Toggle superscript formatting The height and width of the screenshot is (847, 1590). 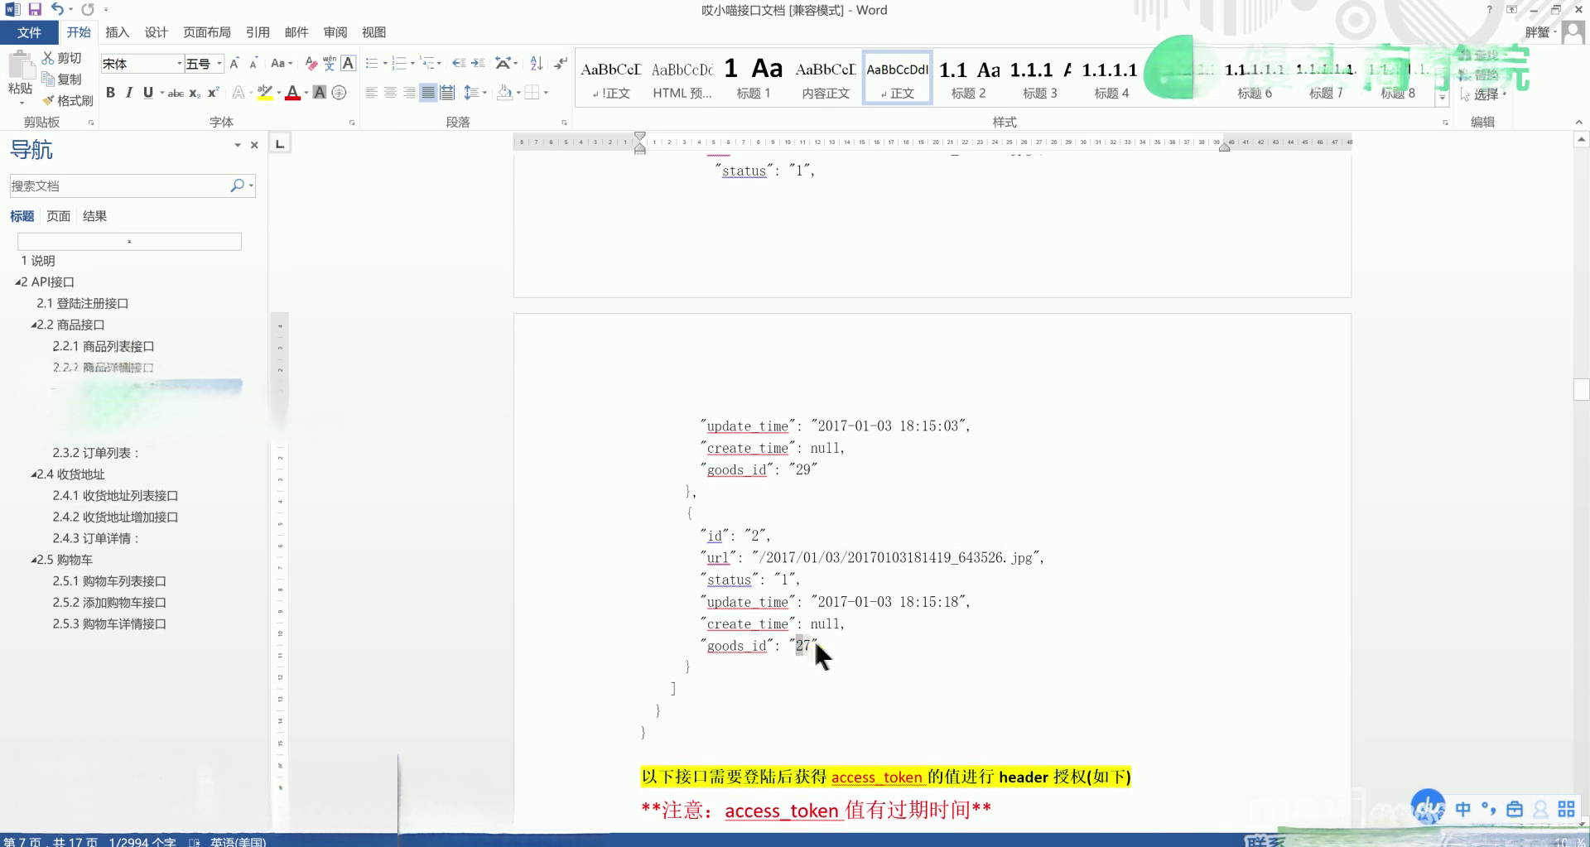click(x=214, y=93)
